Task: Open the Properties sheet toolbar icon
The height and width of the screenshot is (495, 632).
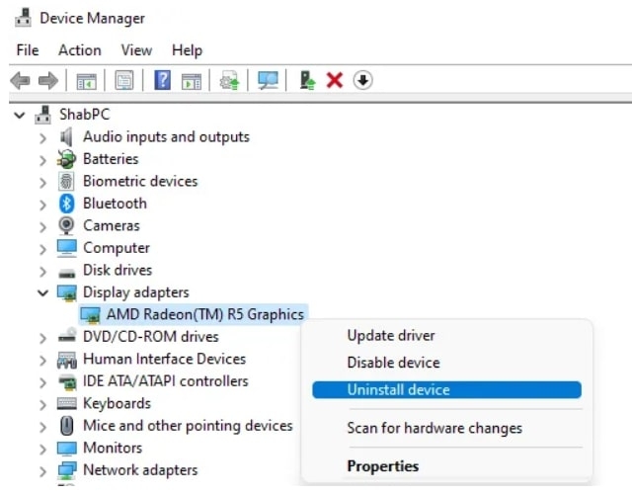Action: click(x=124, y=81)
